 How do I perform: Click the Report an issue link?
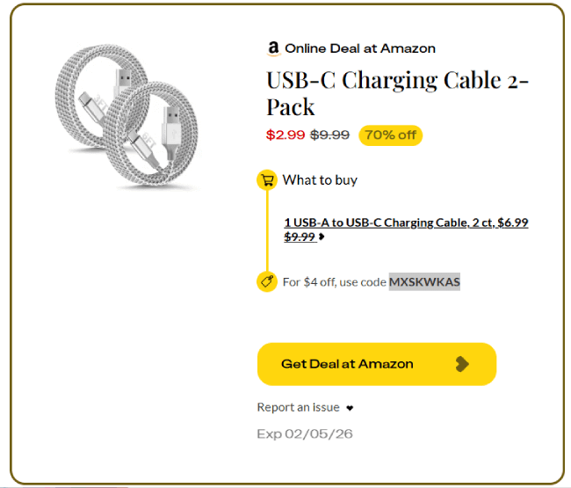[x=298, y=407]
